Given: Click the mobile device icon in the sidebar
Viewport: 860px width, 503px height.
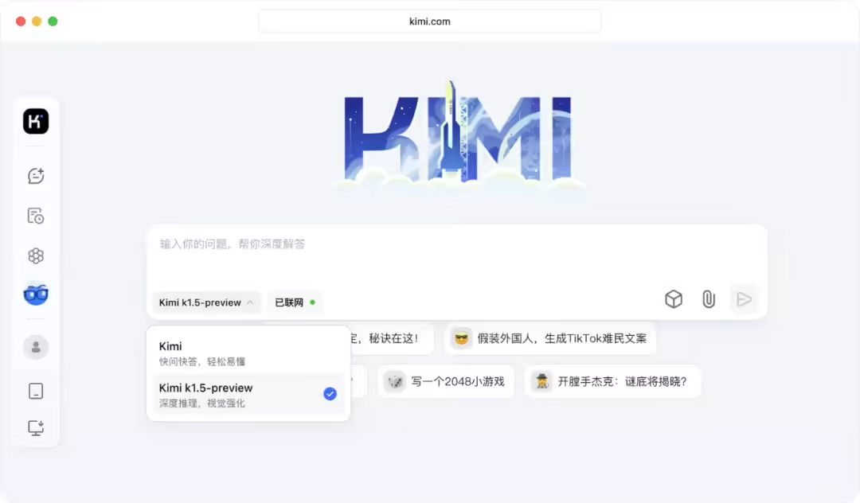Looking at the screenshot, I should [x=35, y=390].
